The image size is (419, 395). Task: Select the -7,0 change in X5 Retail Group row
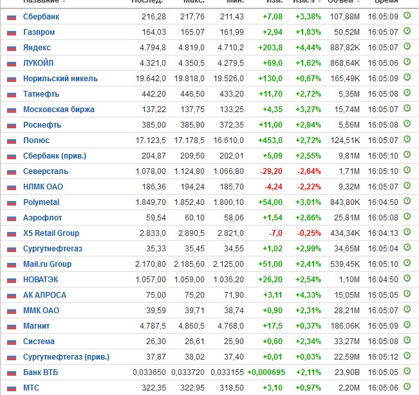pyautogui.click(x=275, y=233)
